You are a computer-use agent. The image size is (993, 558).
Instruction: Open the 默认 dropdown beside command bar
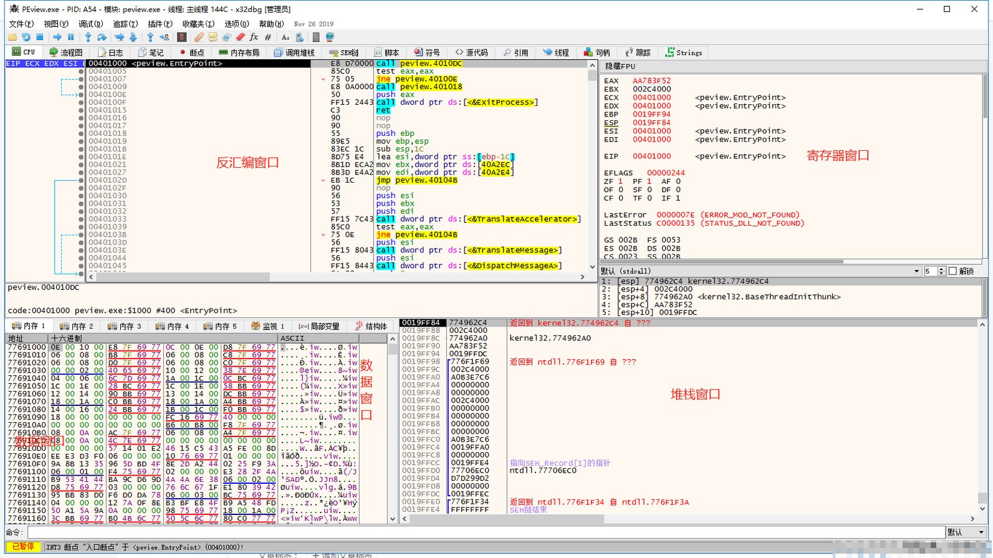pos(966,532)
